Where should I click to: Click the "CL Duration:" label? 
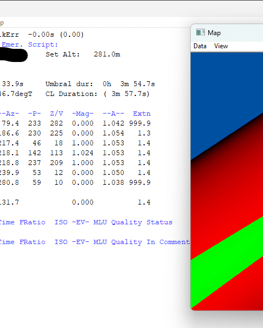[71, 94]
